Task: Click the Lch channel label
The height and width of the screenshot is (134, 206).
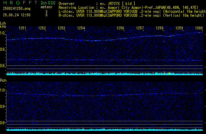Action: [3, 23]
